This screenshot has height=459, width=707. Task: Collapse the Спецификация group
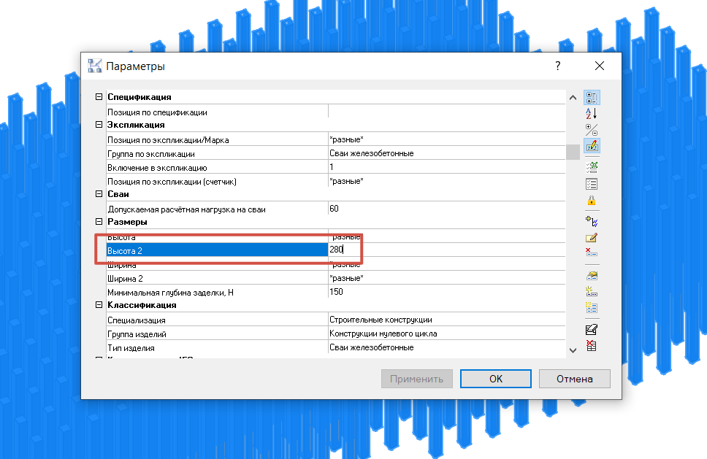pos(99,97)
